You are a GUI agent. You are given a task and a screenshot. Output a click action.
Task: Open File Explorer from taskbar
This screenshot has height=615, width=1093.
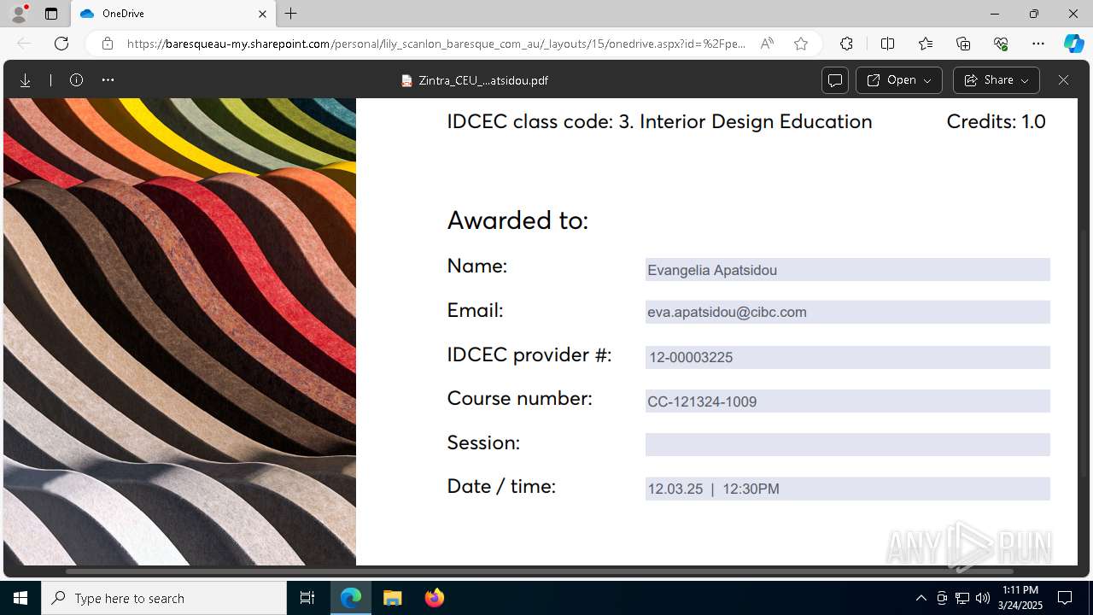(x=392, y=598)
